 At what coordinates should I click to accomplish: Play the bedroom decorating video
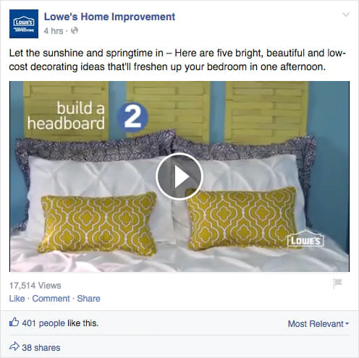coord(179,176)
